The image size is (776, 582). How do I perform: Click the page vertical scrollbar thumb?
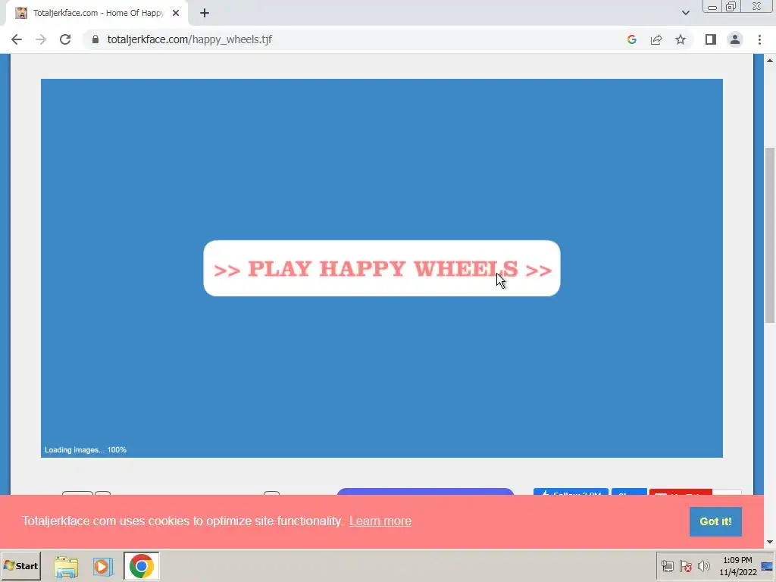pyautogui.click(x=770, y=235)
